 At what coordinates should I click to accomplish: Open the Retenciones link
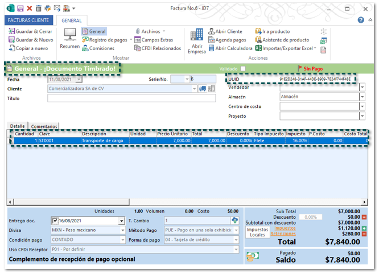[283, 234]
